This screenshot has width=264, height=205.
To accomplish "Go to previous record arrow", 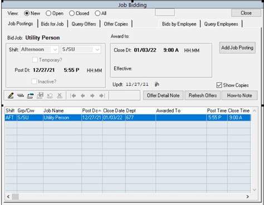I will (83, 96).
